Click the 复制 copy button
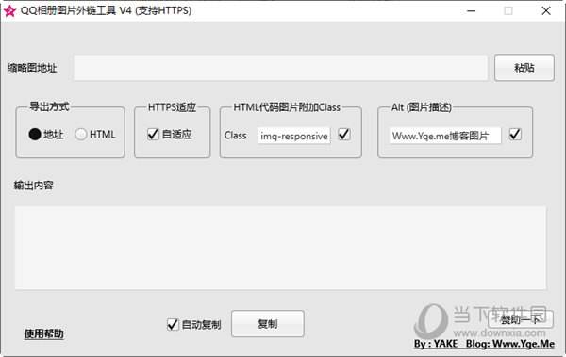This screenshot has height=357, width=566. 268,323
